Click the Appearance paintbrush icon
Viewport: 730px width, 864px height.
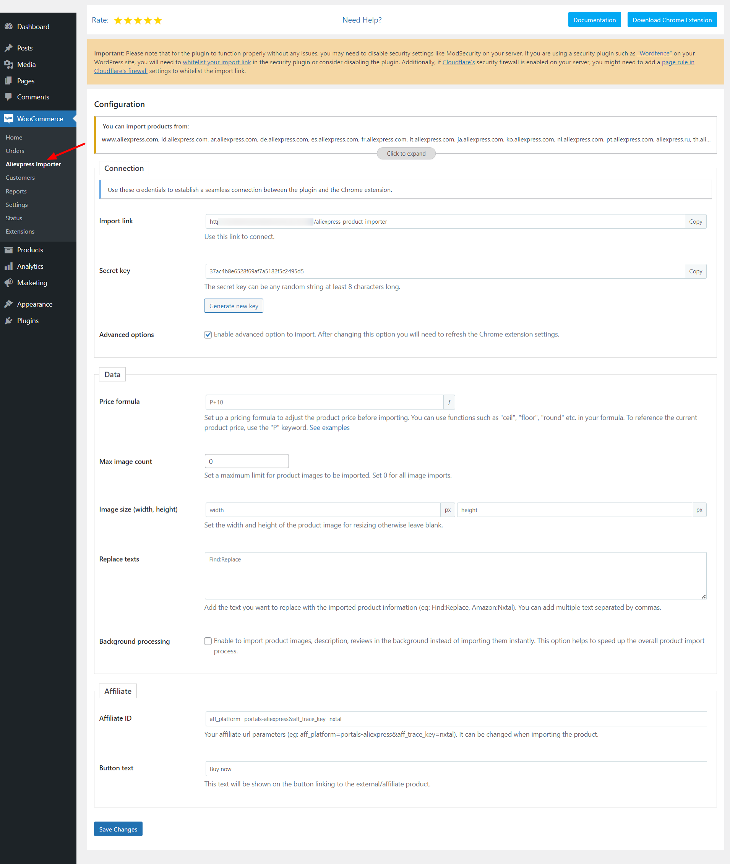(x=9, y=304)
